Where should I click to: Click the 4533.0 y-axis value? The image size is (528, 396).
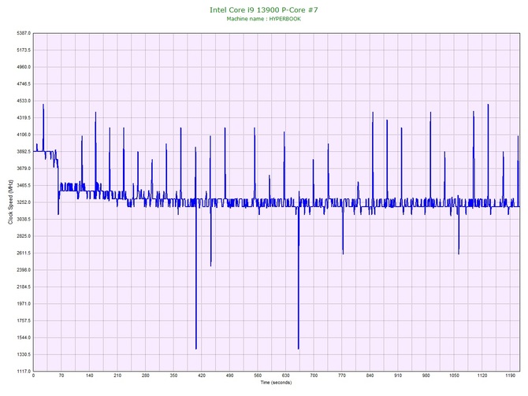pos(24,101)
